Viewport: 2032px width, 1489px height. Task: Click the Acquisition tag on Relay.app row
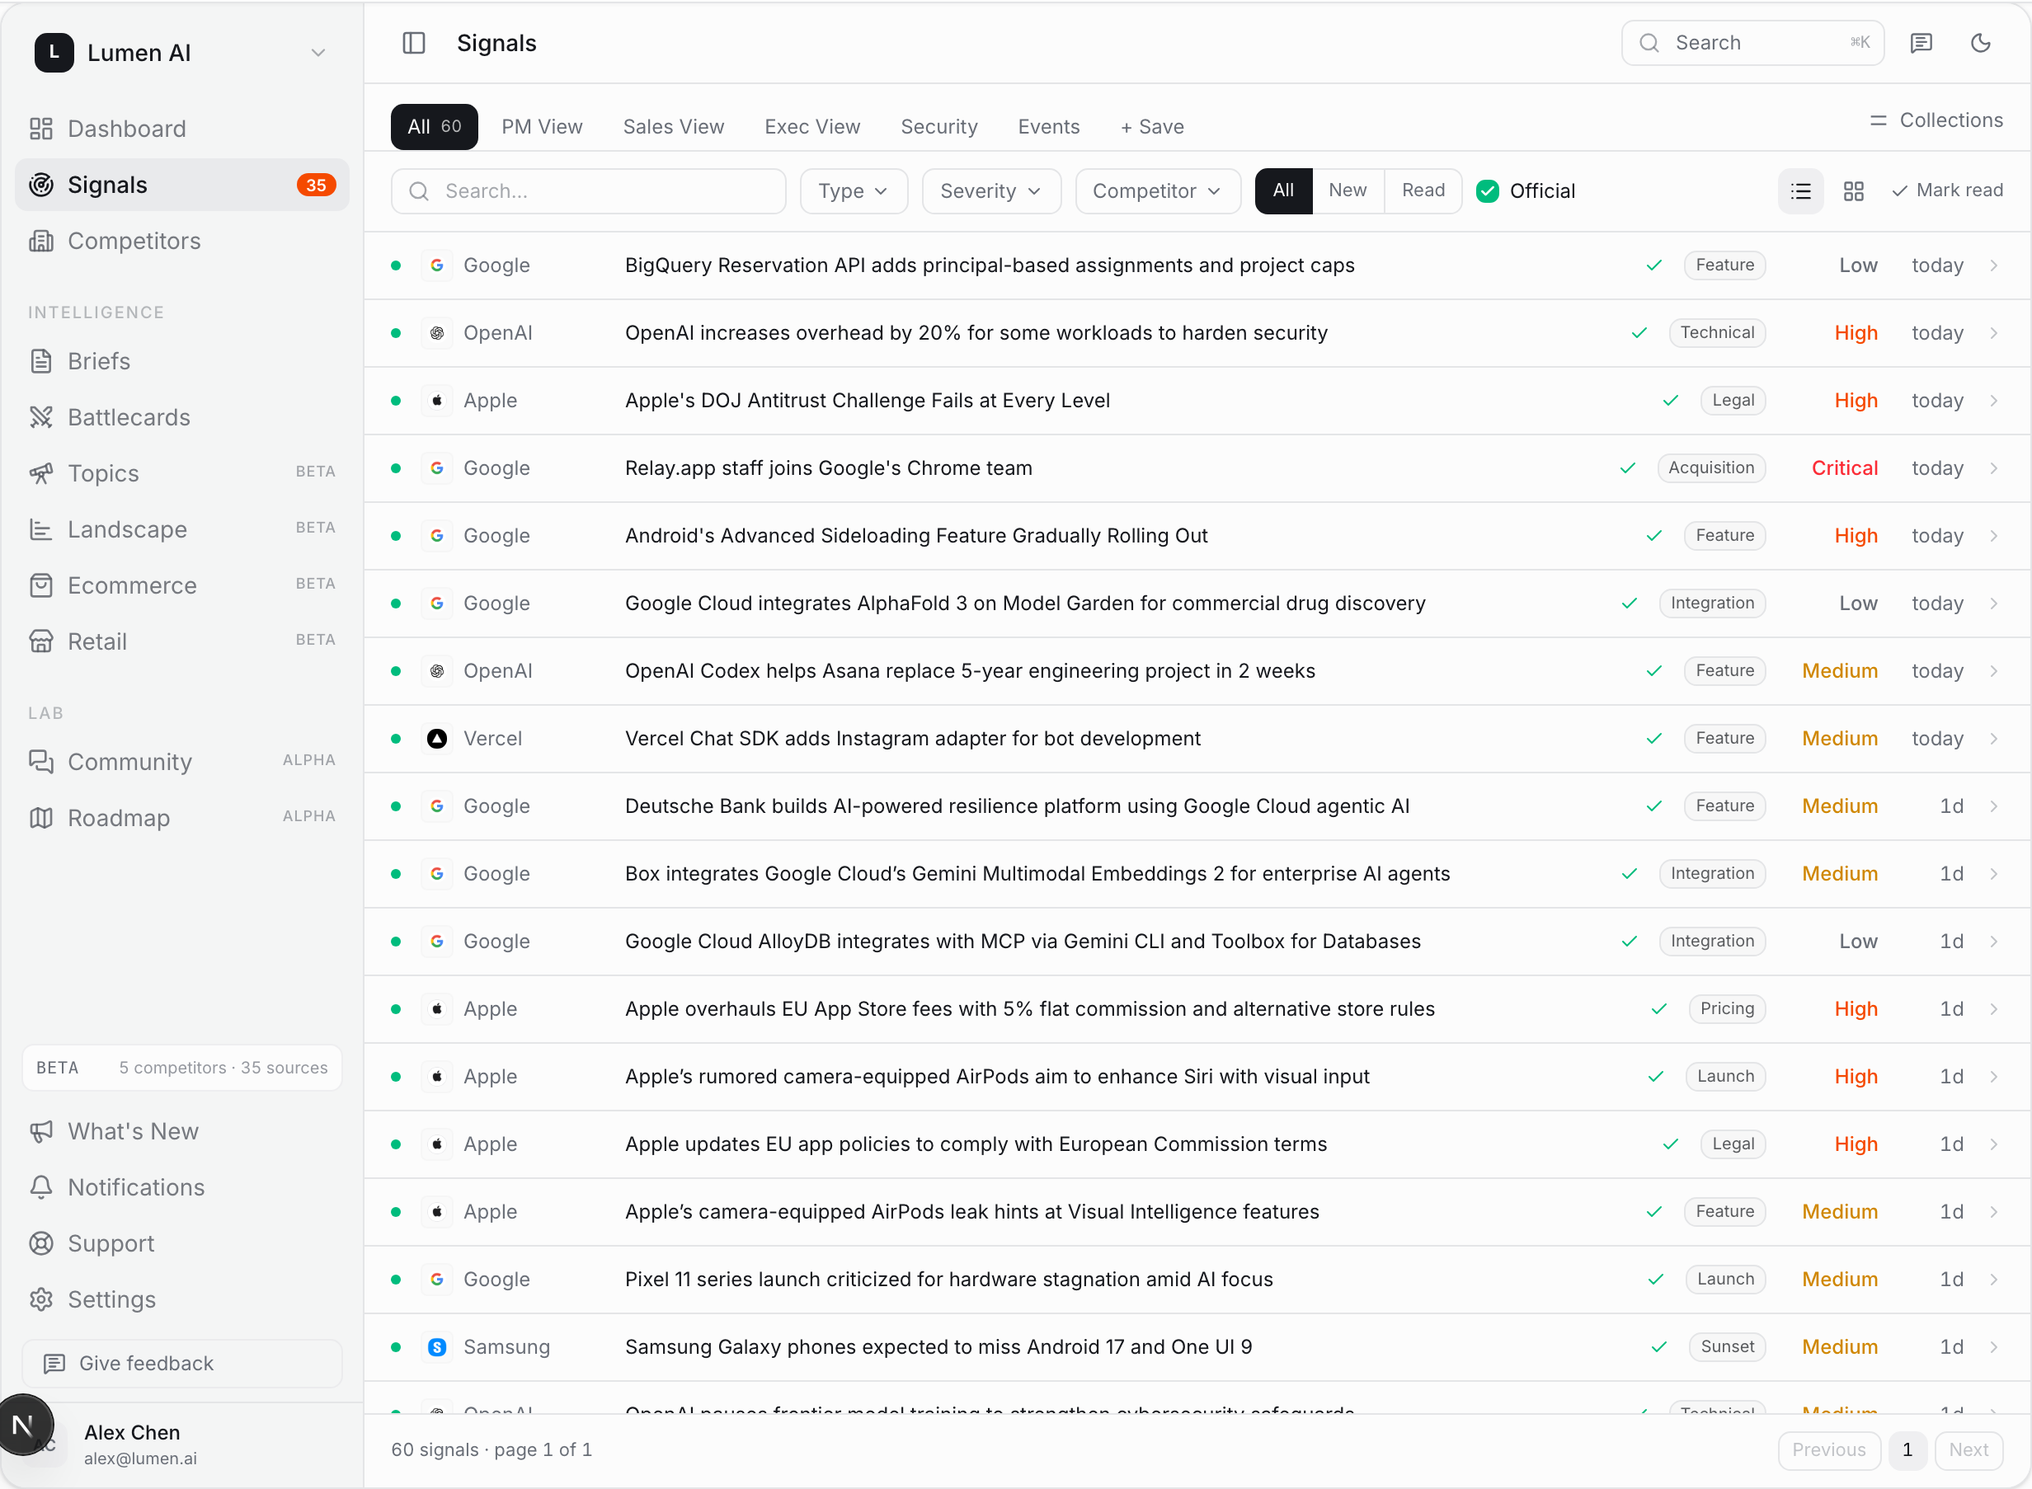coord(1710,467)
